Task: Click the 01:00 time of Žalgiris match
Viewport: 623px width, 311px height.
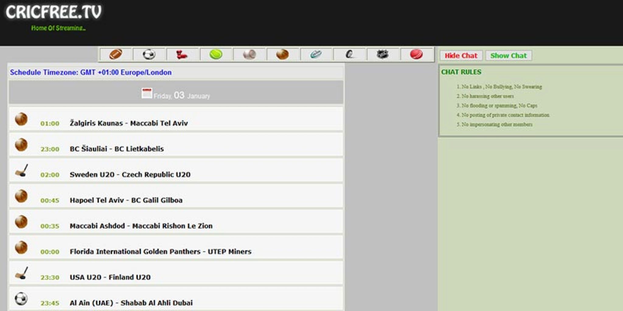Action: (x=50, y=124)
